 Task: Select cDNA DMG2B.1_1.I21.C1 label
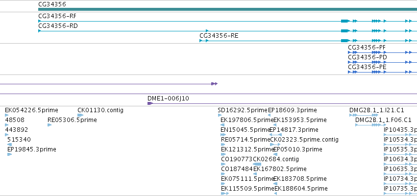(x=377, y=110)
